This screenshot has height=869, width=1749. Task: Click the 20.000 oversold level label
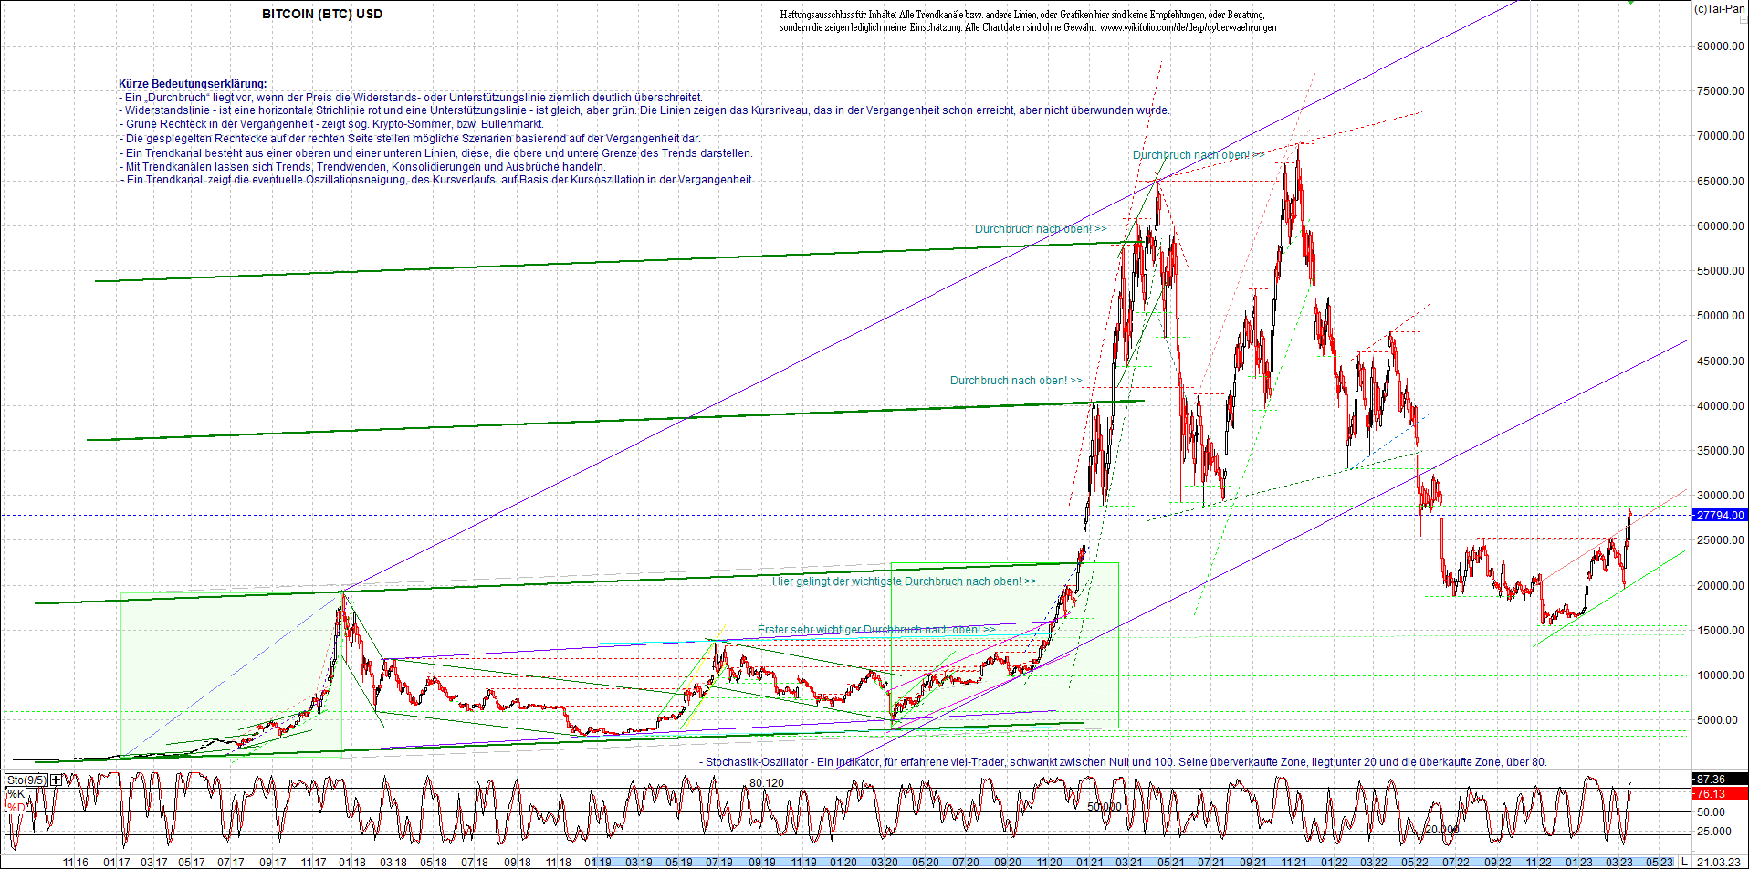pyautogui.click(x=1441, y=829)
